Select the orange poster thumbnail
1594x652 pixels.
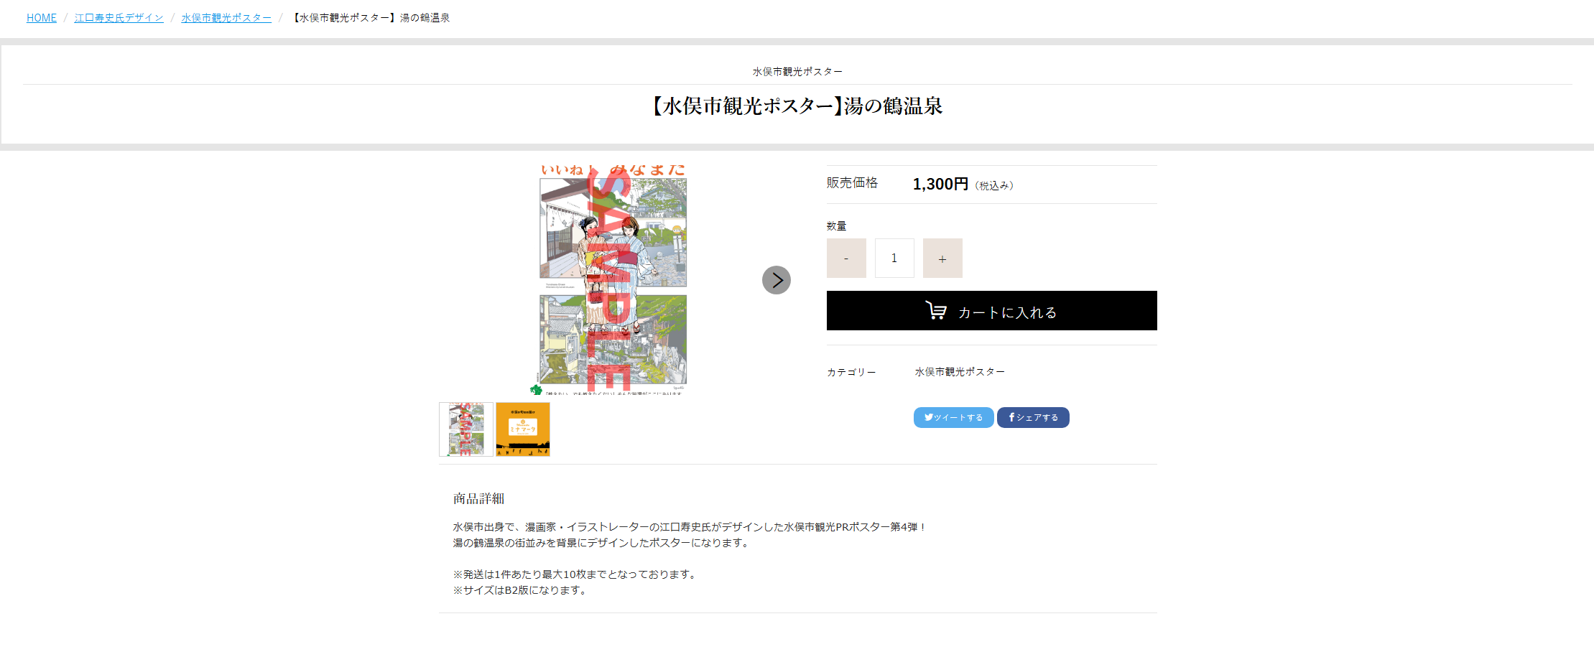click(x=523, y=429)
